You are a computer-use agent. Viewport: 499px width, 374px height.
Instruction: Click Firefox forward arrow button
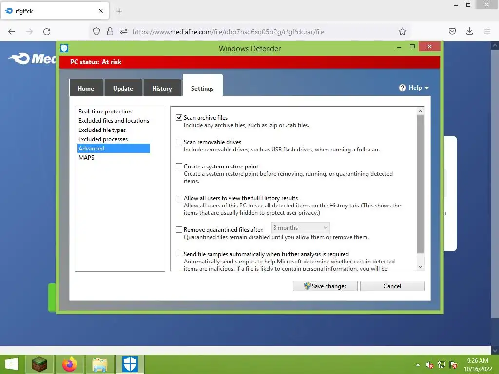click(29, 32)
